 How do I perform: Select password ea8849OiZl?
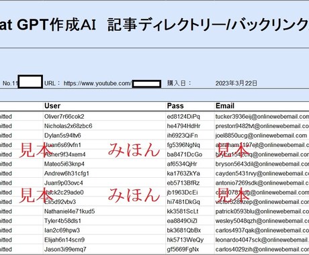pos(182,221)
